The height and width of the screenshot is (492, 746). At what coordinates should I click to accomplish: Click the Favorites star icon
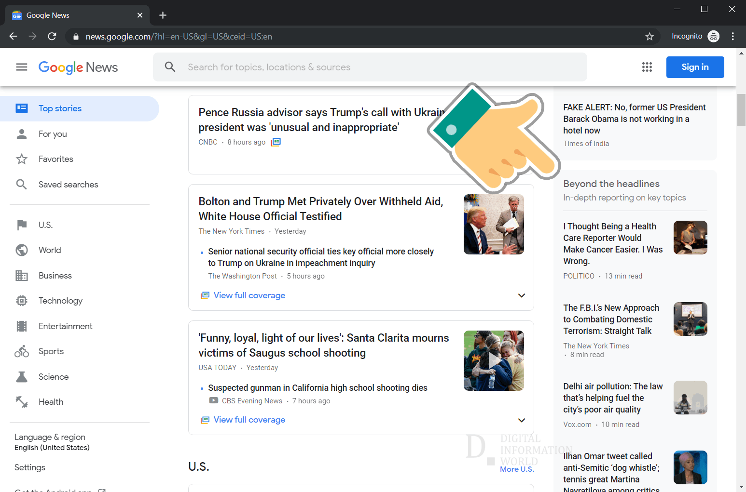coord(22,159)
